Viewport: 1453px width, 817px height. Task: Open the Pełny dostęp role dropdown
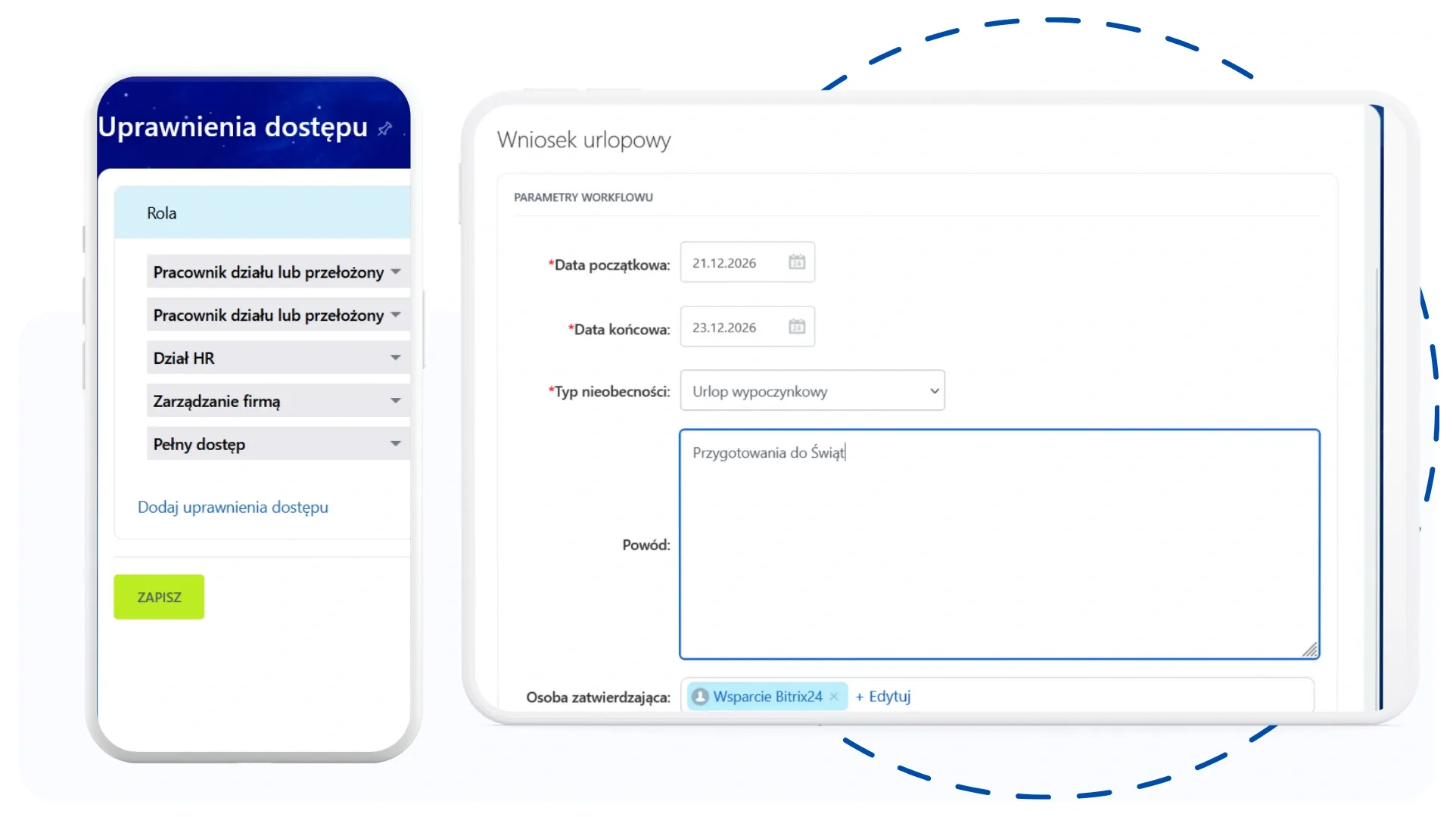point(396,444)
